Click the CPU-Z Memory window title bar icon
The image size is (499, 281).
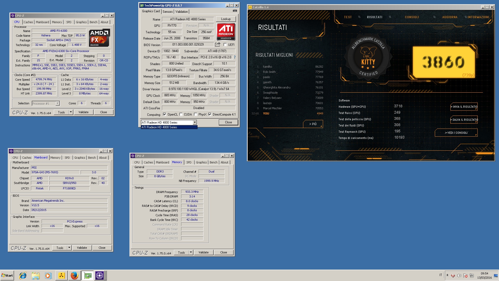pos(133,156)
